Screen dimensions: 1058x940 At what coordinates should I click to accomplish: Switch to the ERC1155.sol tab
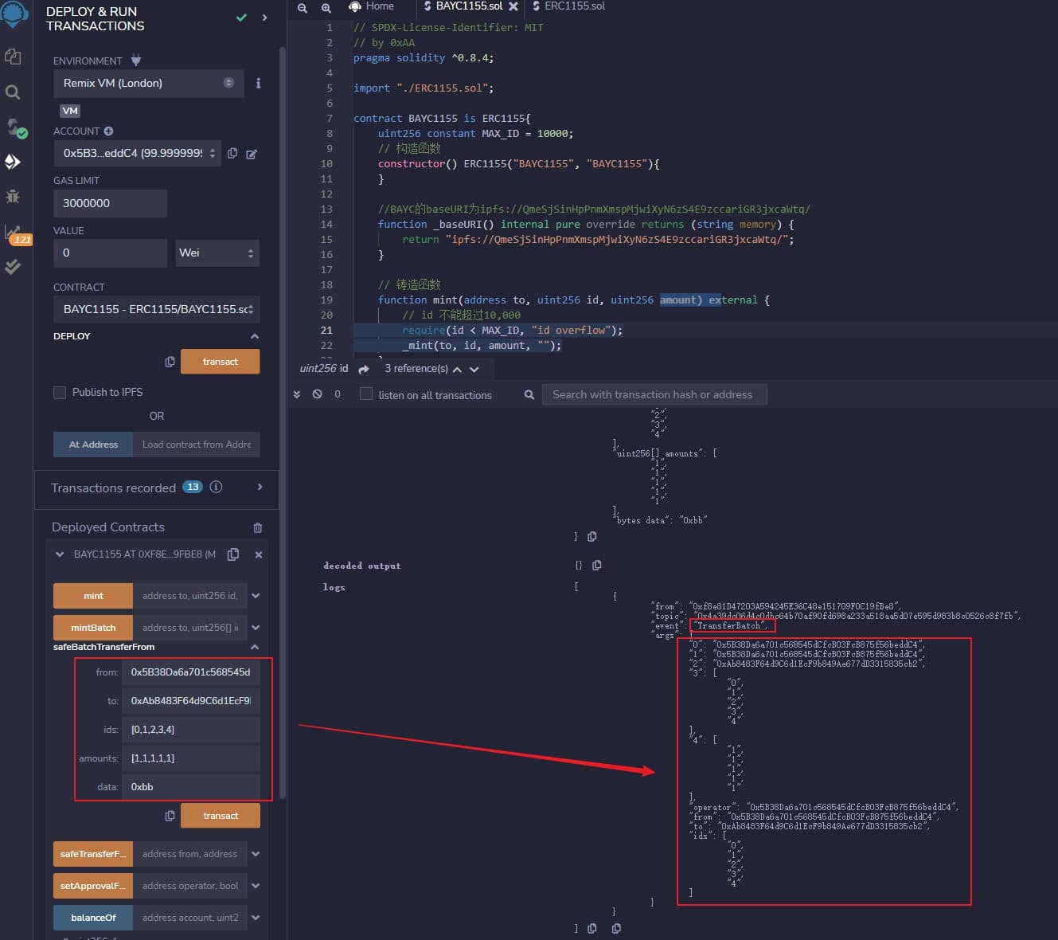pyautogui.click(x=573, y=6)
